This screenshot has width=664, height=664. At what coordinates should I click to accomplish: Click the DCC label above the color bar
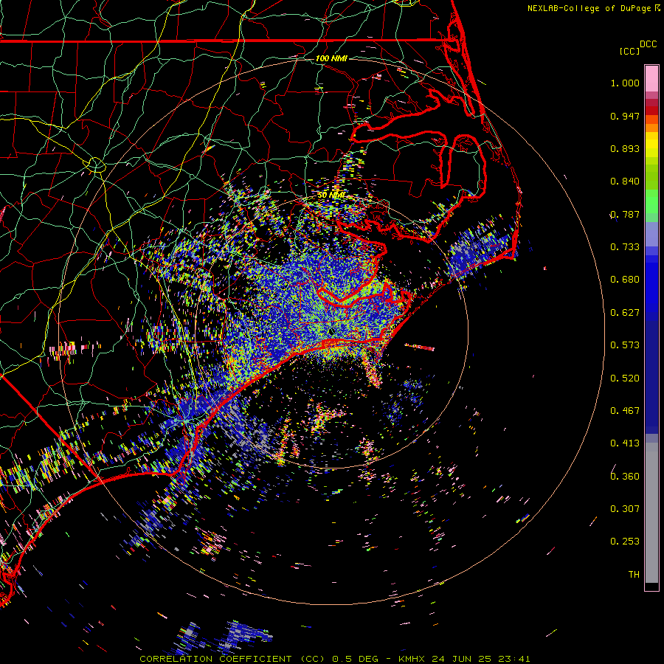pos(648,44)
